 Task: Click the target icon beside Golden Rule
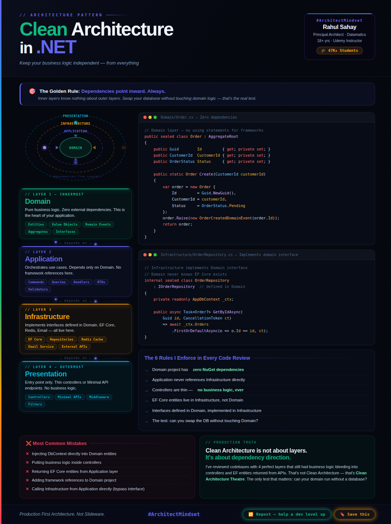point(32,91)
